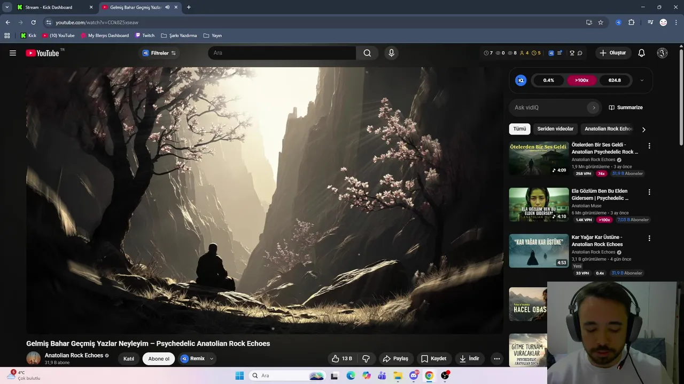The image size is (684, 384).
Task: Show more chips with right arrow
Action: click(643, 129)
